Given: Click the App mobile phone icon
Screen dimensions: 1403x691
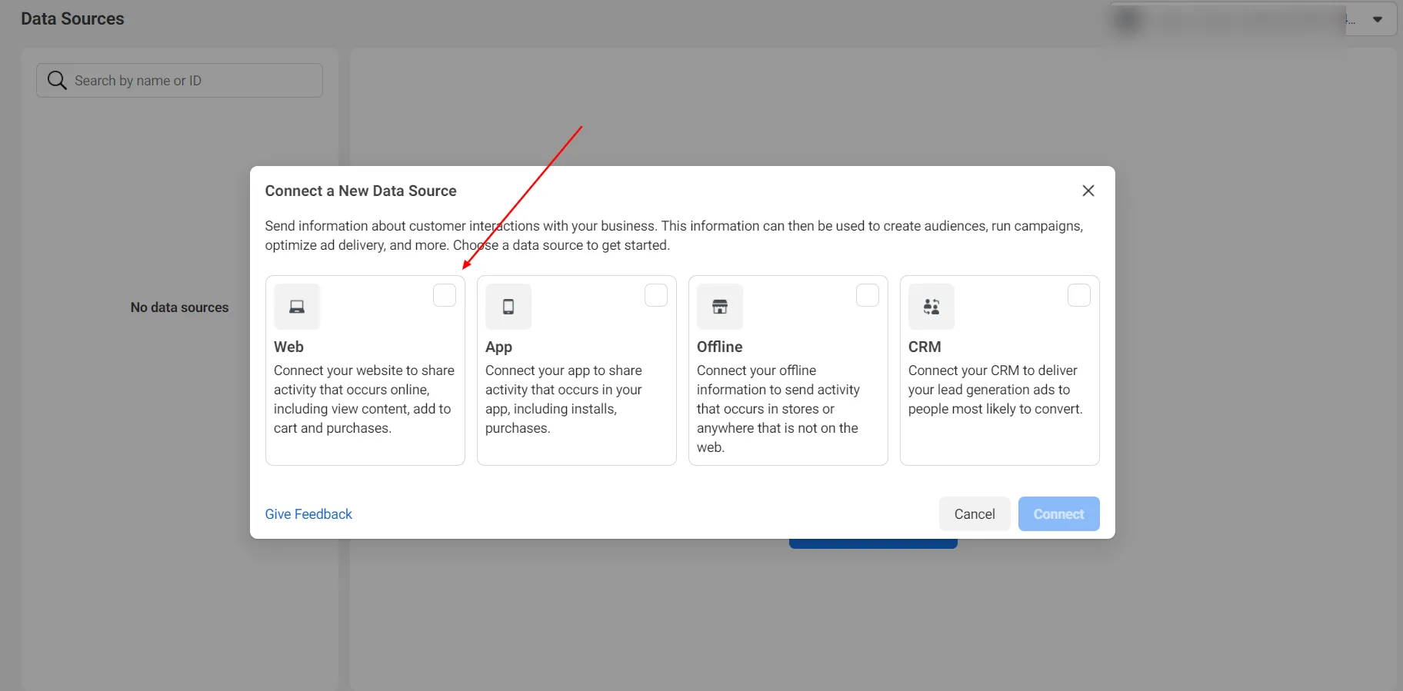Looking at the screenshot, I should [508, 307].
